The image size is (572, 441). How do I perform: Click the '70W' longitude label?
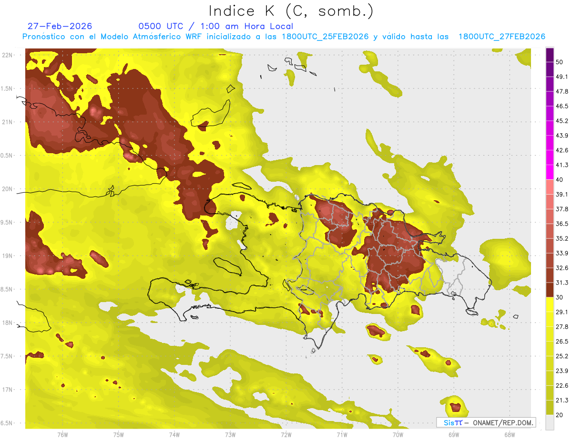pos(398,434)
